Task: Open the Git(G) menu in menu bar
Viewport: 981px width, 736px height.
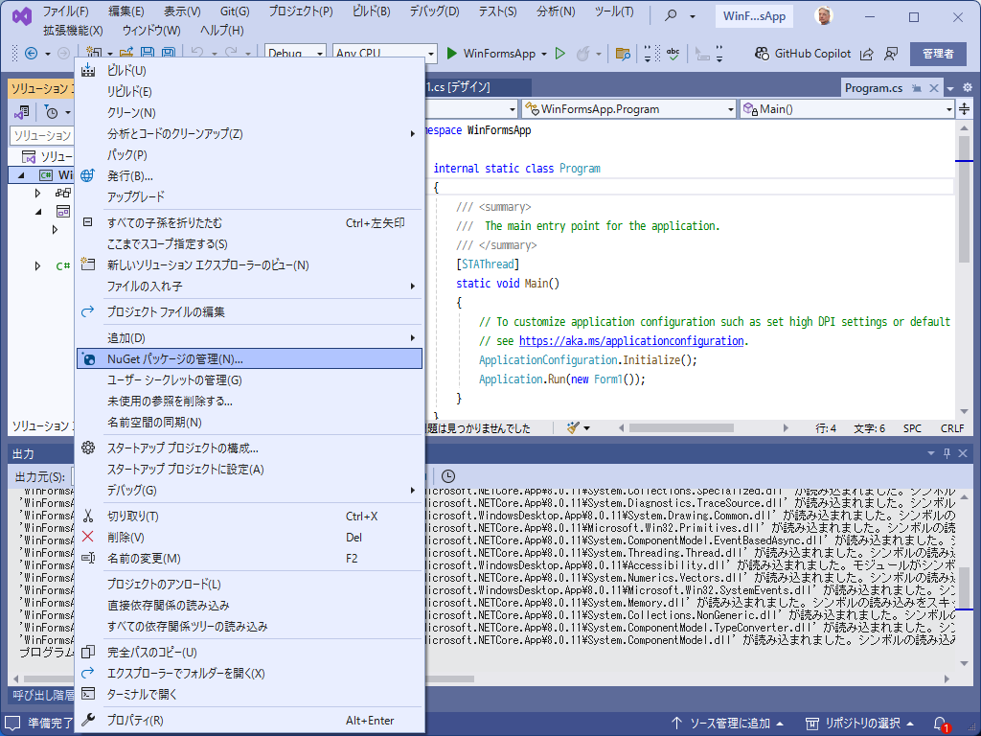Action: 234,11
